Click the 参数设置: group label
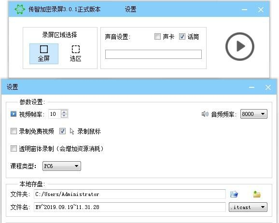Viewport: 279px width, 223px height. pyautogui.click(x=32, y=102)
